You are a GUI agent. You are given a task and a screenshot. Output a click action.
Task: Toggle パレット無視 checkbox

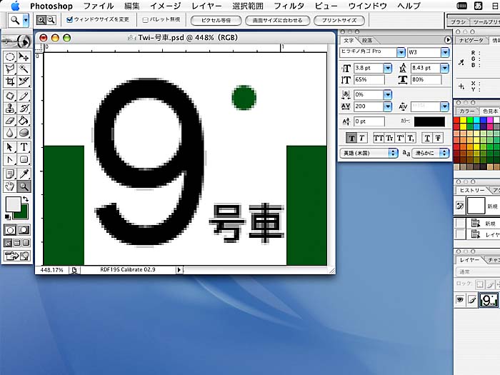(x=145, y=20)
